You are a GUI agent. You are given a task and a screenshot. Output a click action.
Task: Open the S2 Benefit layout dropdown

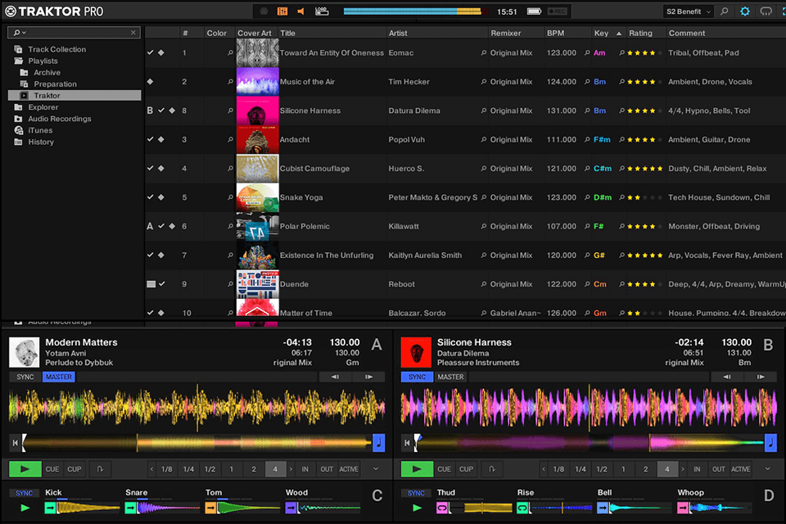tap(689, 11)
